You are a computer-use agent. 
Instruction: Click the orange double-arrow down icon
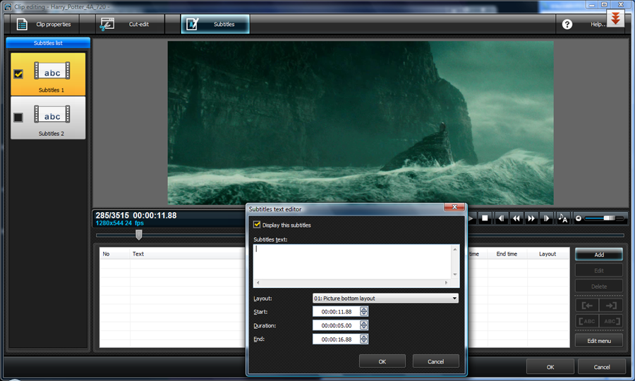[x=615, y=18]
